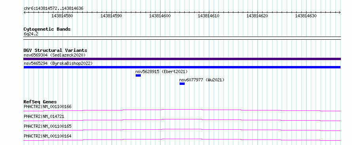Click the 6q24.2 band label

[31, 34]
